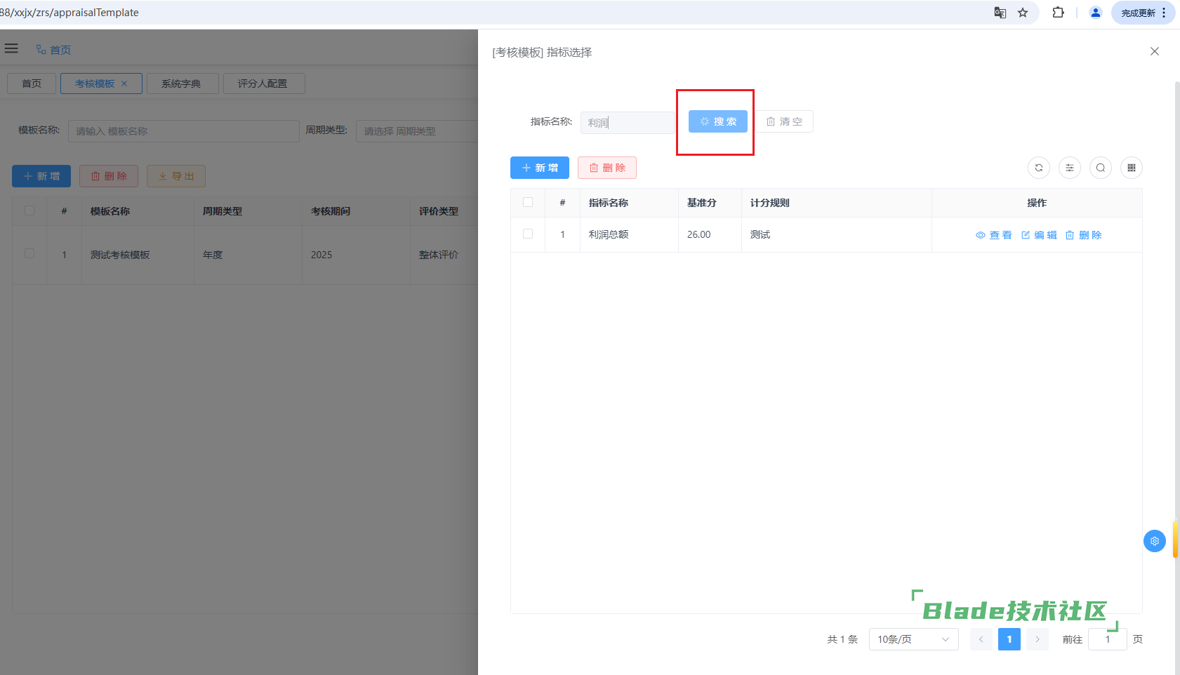The height and width of the screenshot is (675, 1180).
Task: Click the 指标名称 search input with 利润
Action: click(628, 123)
